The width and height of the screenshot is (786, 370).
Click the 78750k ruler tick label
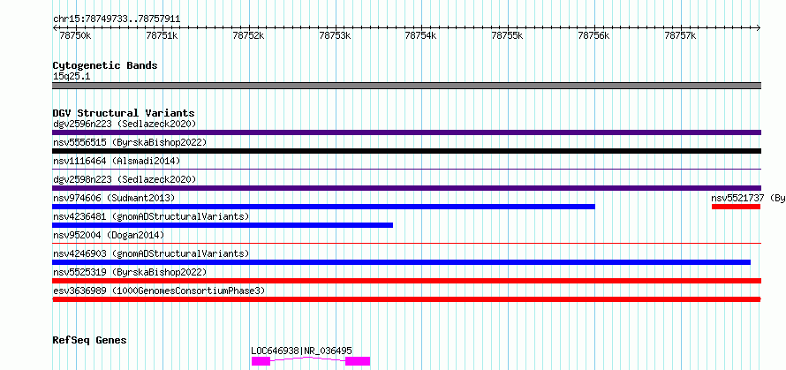(x=75, y=35)
